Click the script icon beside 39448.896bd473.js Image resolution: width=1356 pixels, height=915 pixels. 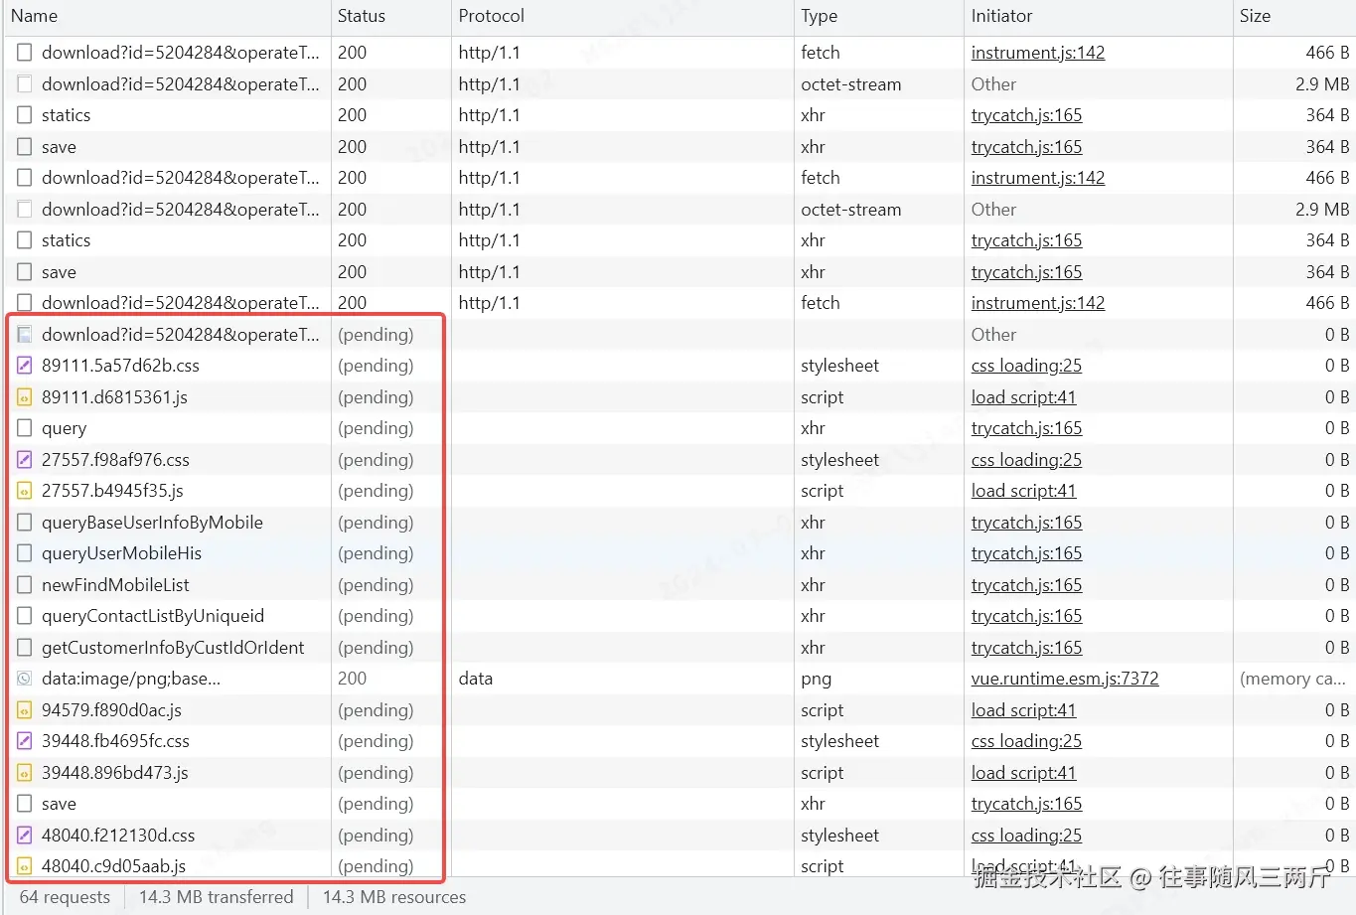[x=25, y=773]
